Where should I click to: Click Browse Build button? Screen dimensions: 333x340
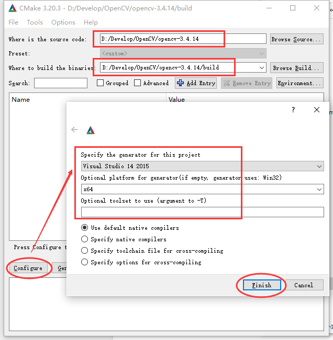(297, 68)
